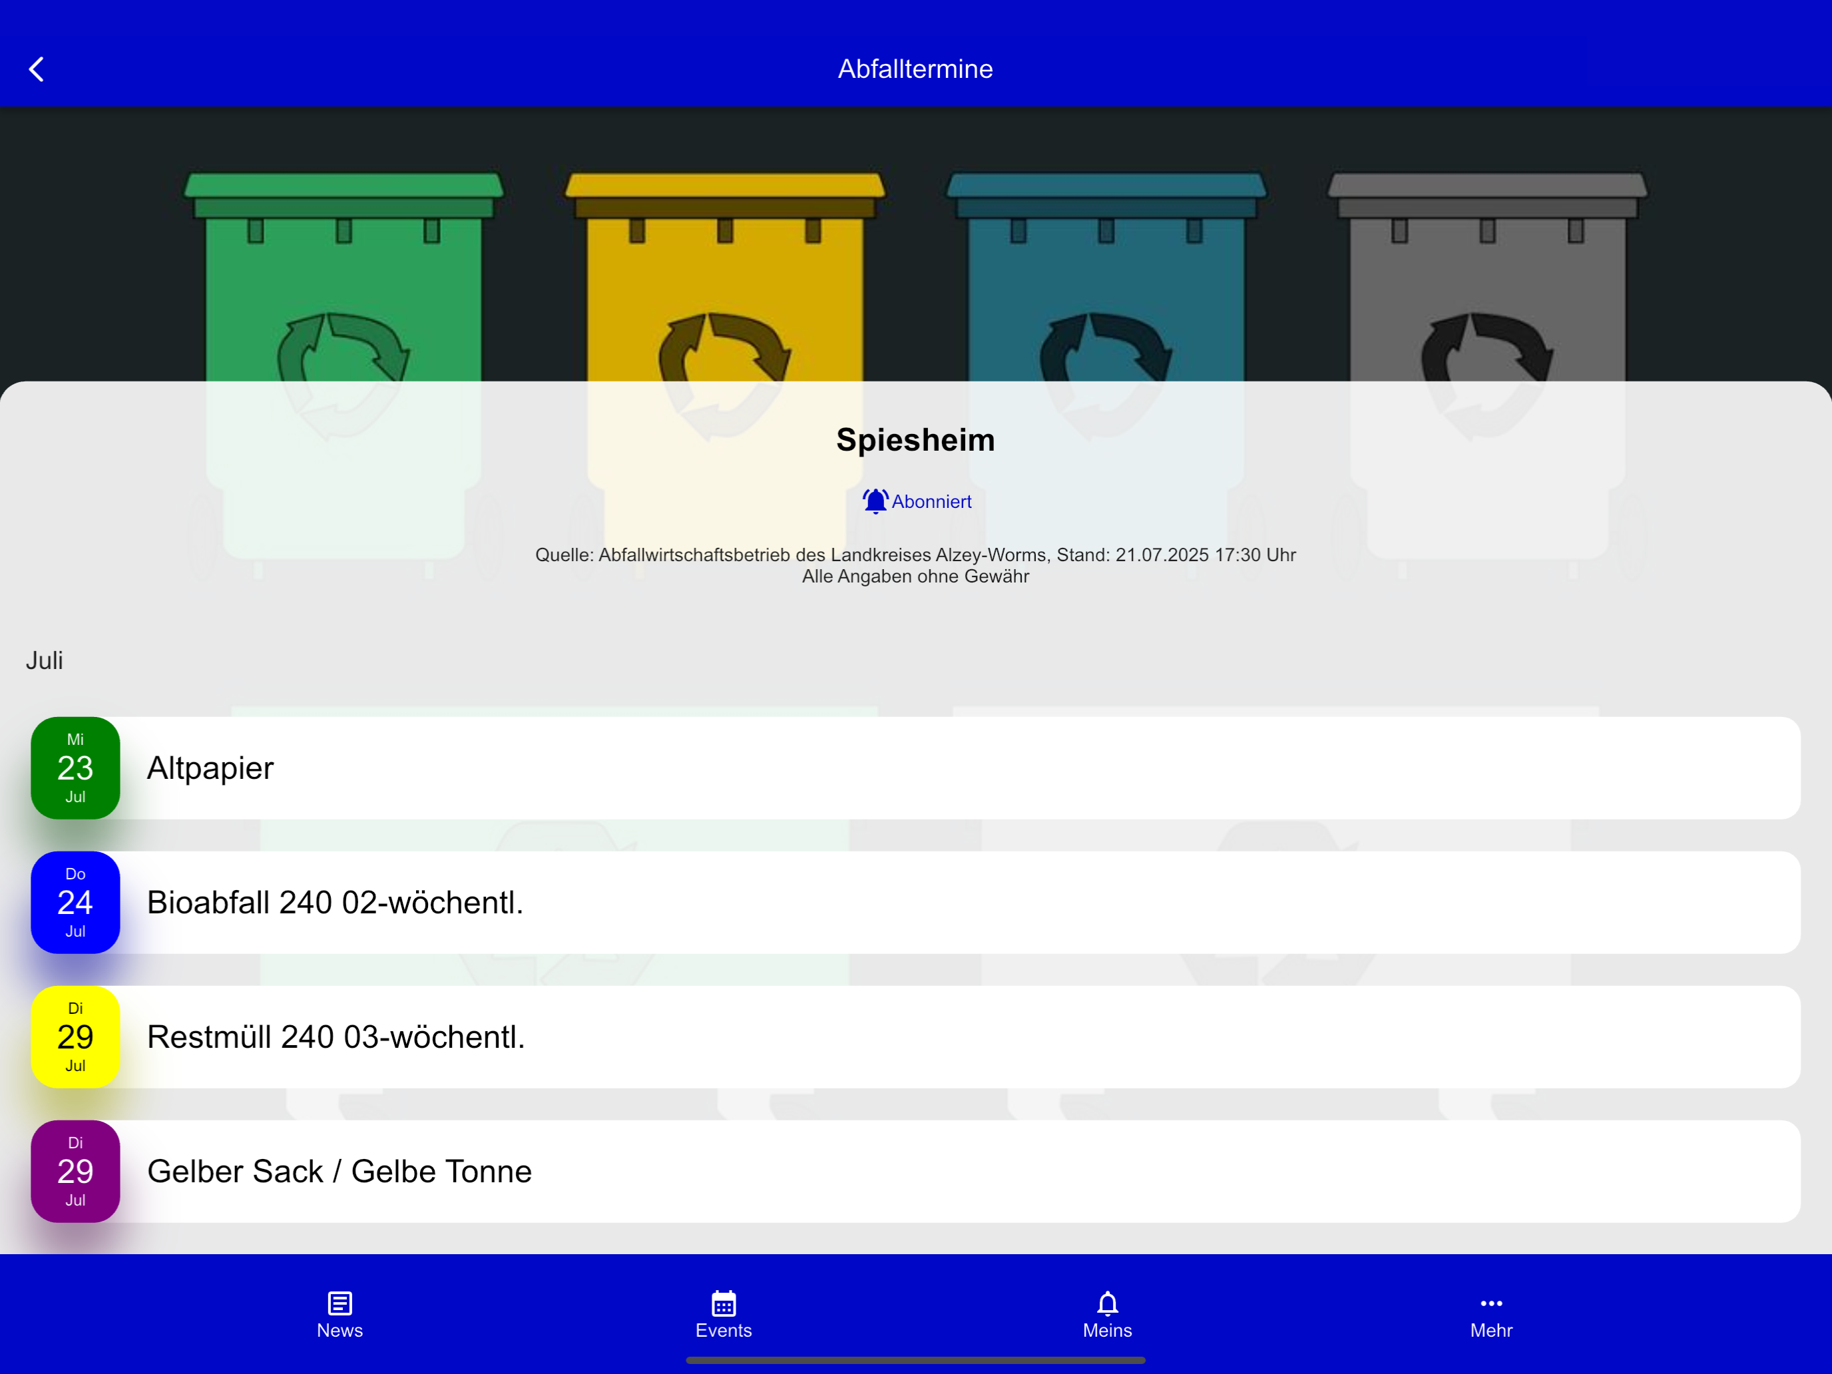Tap the iPad home indicator bar
The width and height of the screenshot is (1832, 1374).
915,1360
